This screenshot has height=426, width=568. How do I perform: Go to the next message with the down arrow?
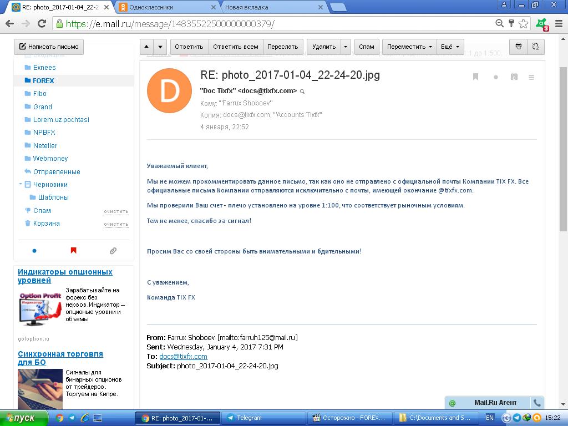click(160, 47)
